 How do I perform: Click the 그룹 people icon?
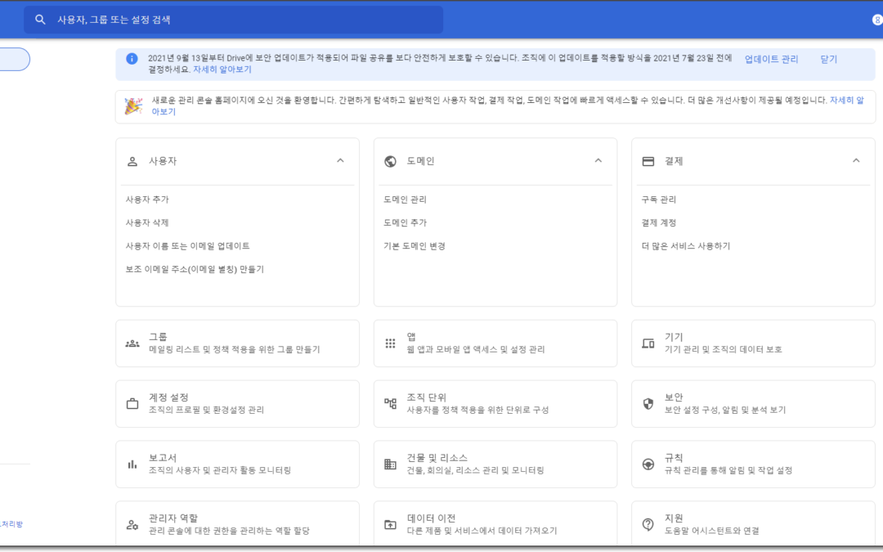coord(132,343)
